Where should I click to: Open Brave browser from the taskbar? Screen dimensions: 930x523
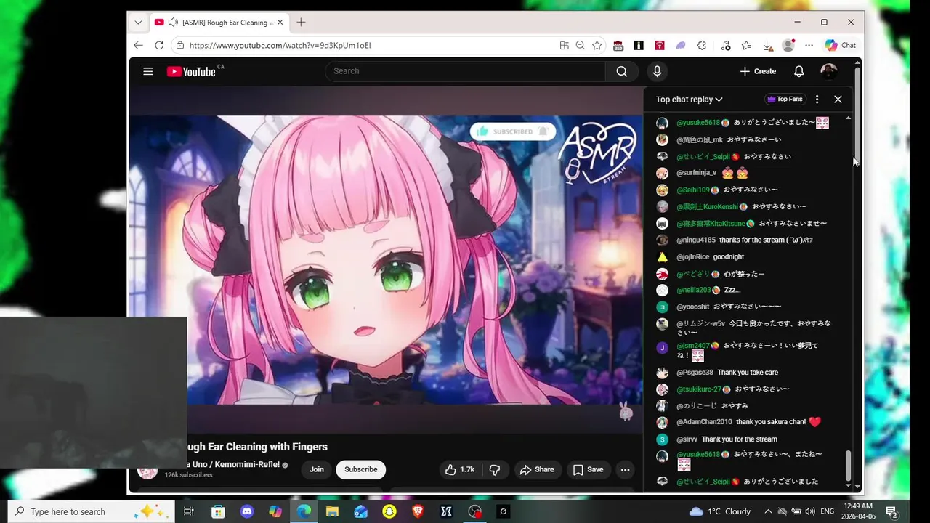[x=418, y=511]
